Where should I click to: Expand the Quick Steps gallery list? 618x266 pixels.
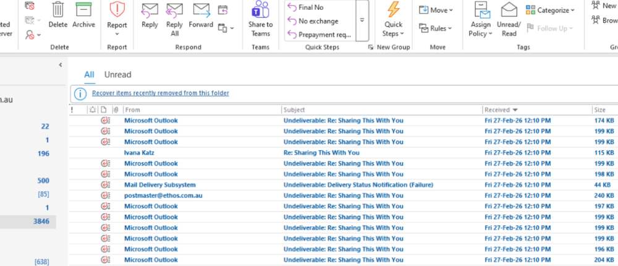[x=362, y=20]
